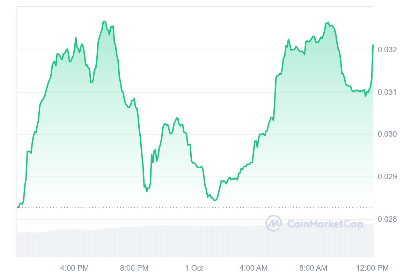The width and height of the screenshot is (419, 279).
Task: Click the red starting price dot
Action: (x=18, y=208)
